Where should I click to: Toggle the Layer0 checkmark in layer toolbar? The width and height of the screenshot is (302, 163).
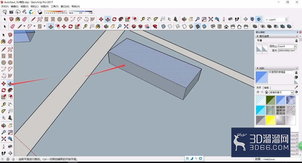(x=267, y=20)
